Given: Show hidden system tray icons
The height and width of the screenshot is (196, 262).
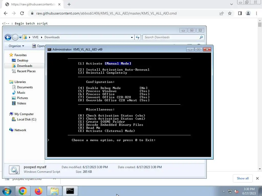Looking at the screenshot, I should click(x=224, y=191).
